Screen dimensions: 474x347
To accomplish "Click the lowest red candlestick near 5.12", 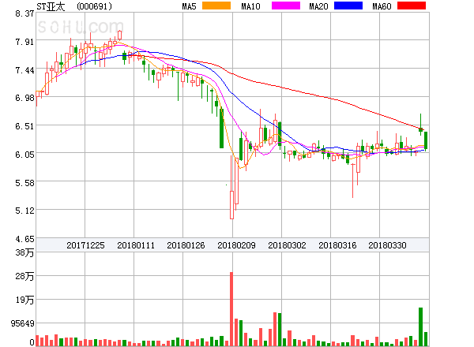I will click(231, 204).
